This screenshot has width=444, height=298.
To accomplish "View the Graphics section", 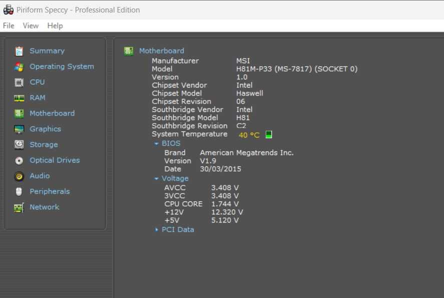I will point(46,129).
